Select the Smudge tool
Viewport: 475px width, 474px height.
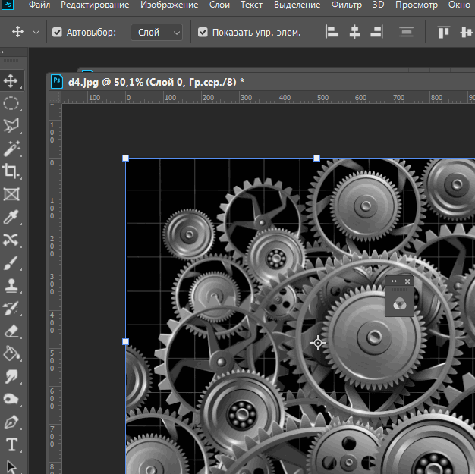coord(11,376)
